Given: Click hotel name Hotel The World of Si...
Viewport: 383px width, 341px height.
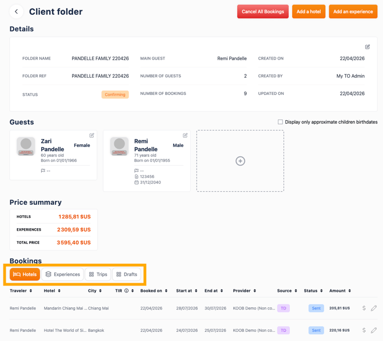Looking at the screenshot, I should click(x=65, y=331).
